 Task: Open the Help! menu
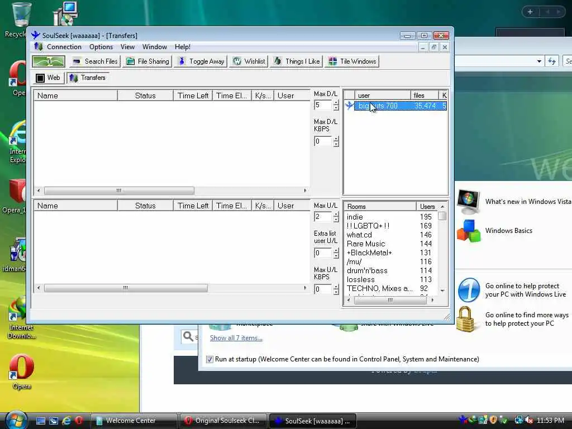pos(183,47)
